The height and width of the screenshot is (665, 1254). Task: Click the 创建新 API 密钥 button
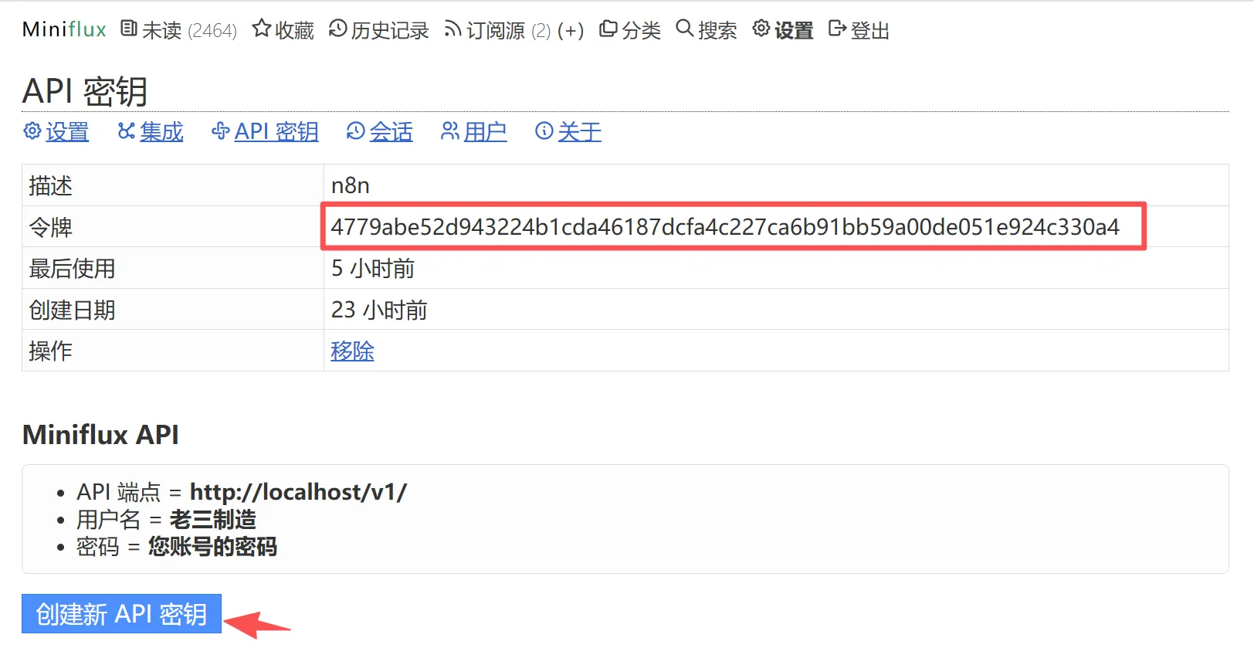[121, 614]
